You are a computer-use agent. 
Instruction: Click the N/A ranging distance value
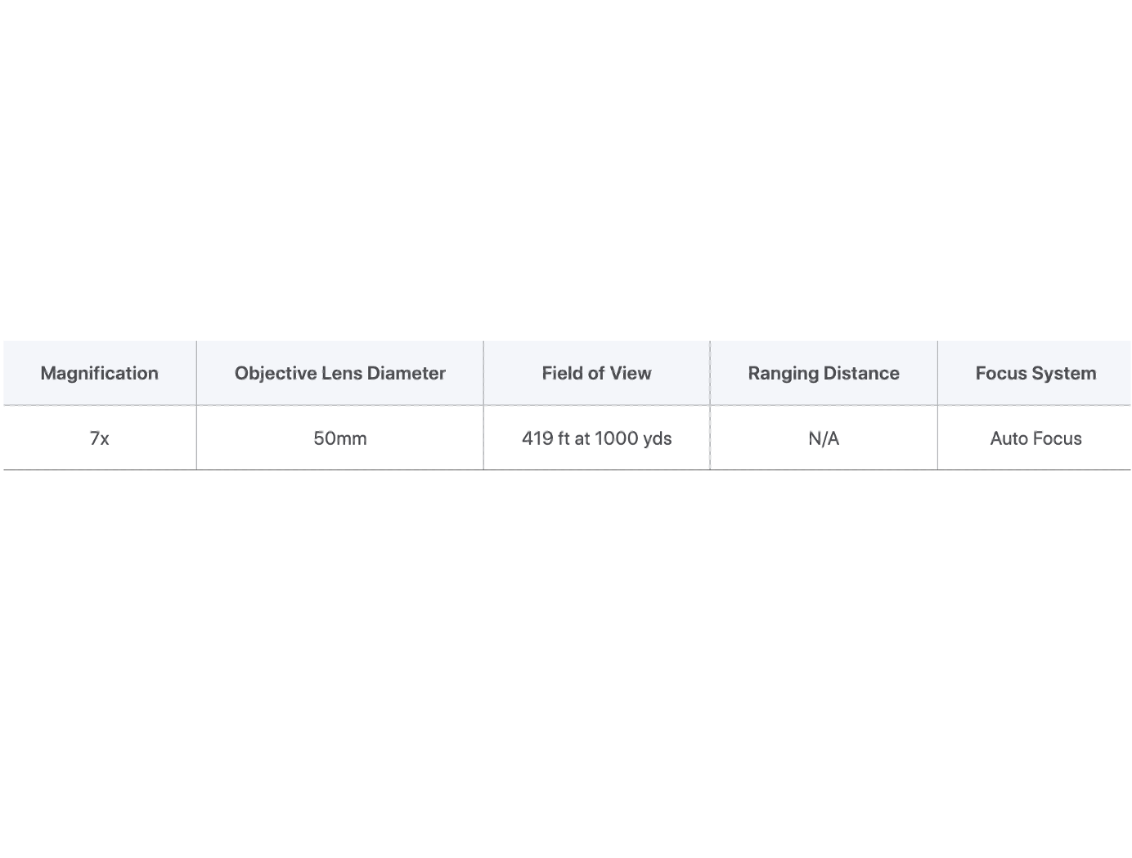click(x=824, y=438)
